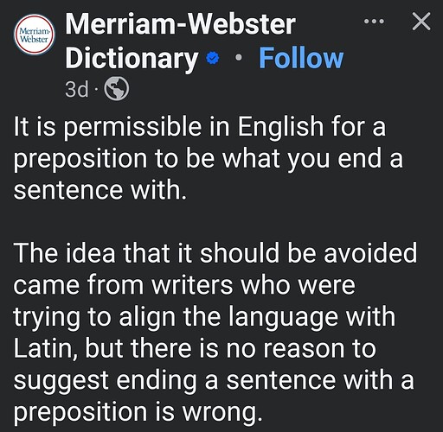Click the line 'preposition to be what you end a'
The image size is (443, 432).
click(x=208, y=159)
